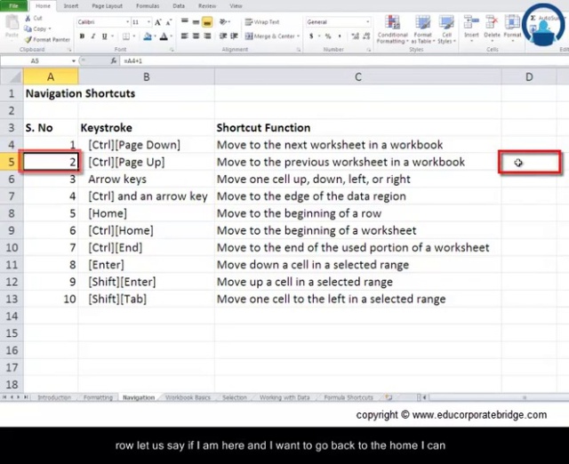Activate the Format Painter brush
Screen dimensions: 569x464
pyautogui.click(x=28, y=39)
